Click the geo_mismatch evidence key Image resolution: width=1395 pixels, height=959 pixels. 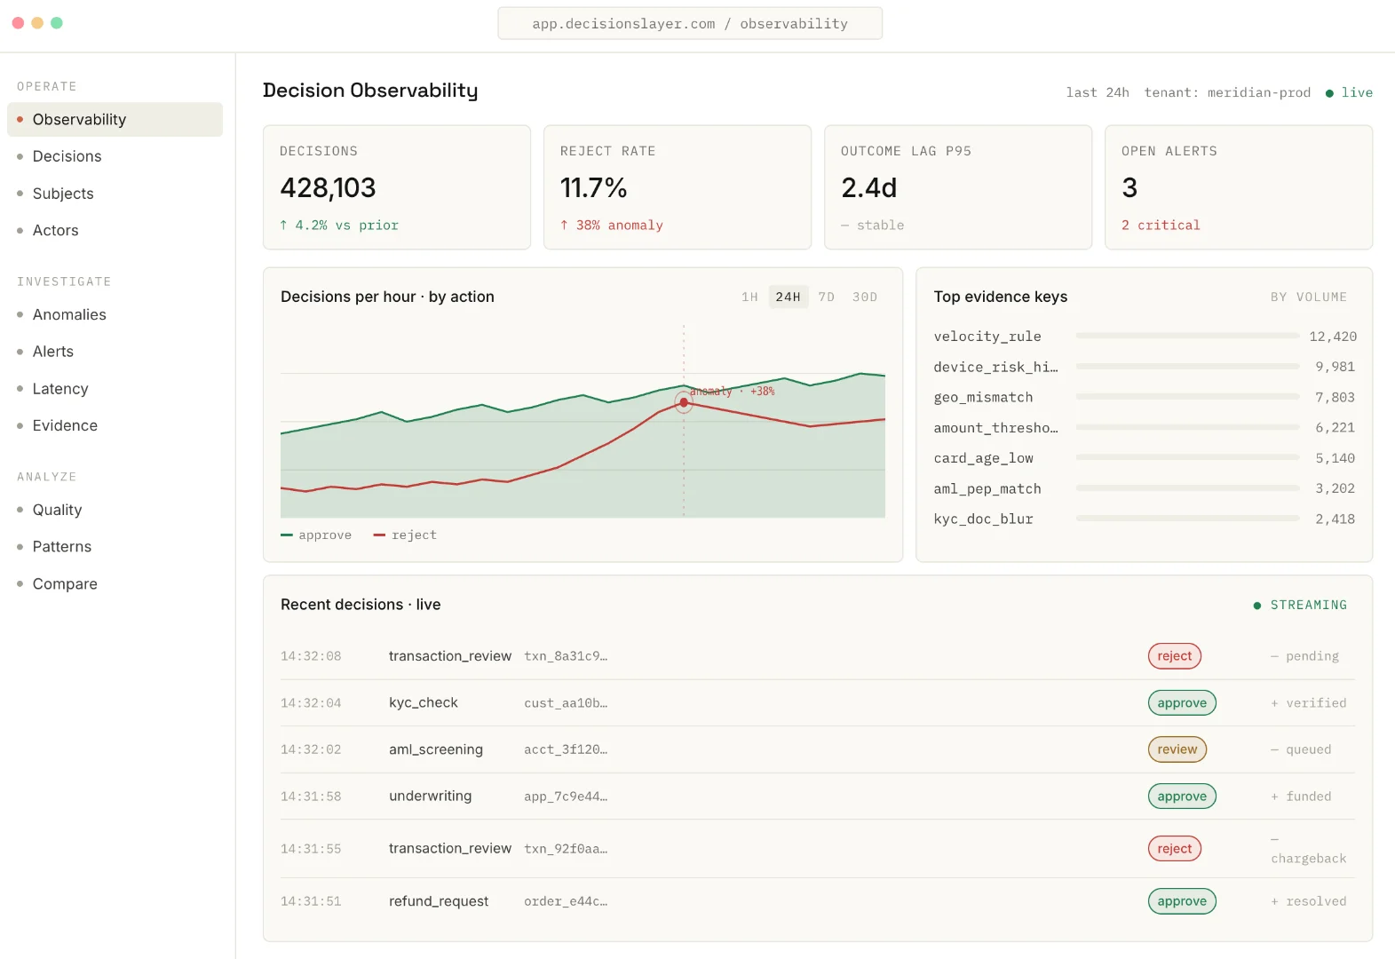[x=983, y=398]
